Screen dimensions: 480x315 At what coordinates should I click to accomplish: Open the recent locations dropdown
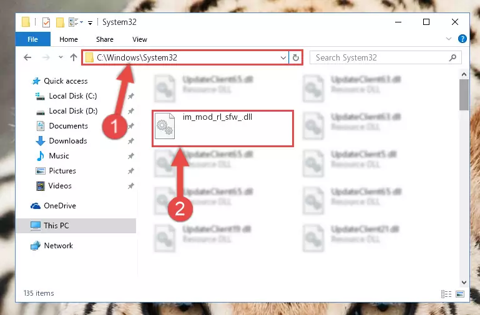(x=61, y=57)
